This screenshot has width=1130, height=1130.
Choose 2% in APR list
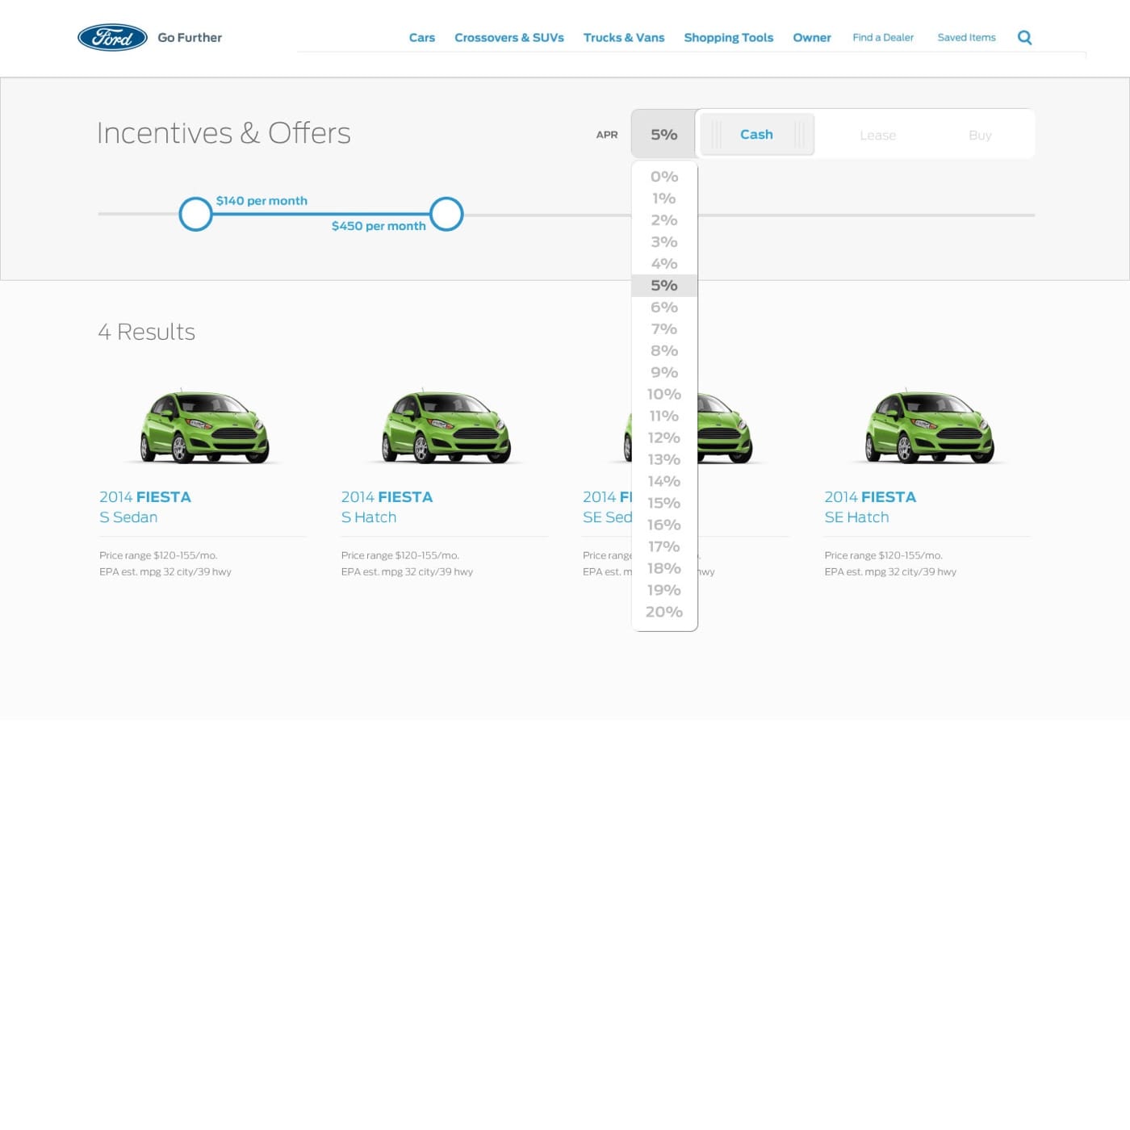(x=664, y=220)
